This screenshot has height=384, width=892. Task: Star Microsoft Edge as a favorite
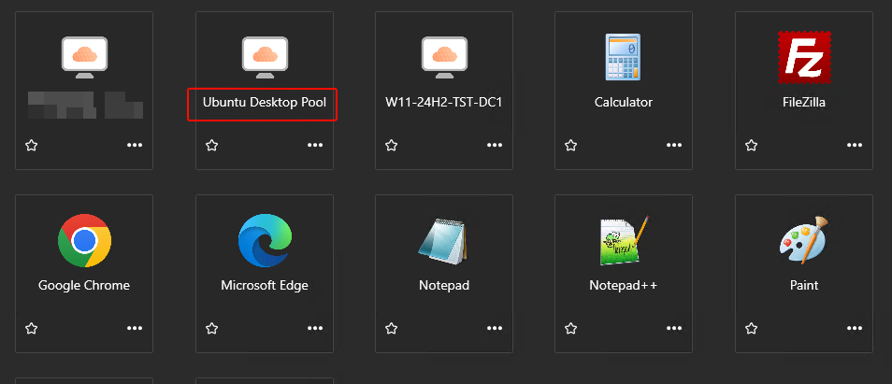point(211,328)
